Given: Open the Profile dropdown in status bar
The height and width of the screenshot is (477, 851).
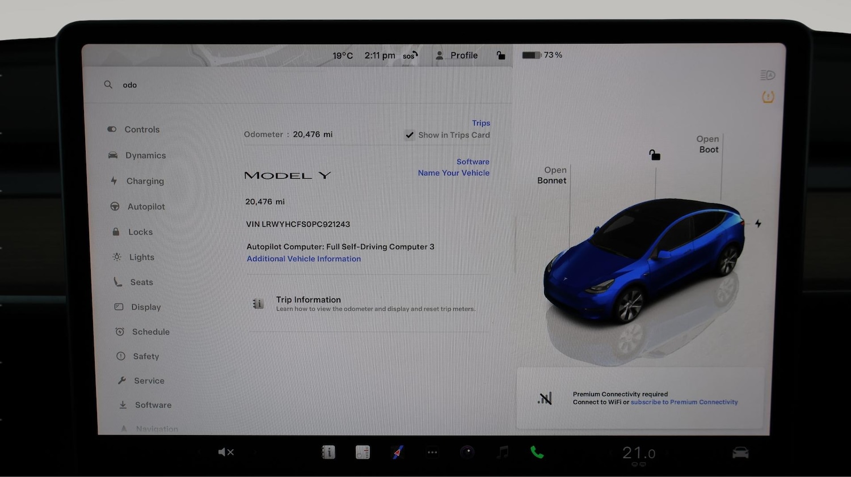Looking at the screenshot, I should point(457,55).
